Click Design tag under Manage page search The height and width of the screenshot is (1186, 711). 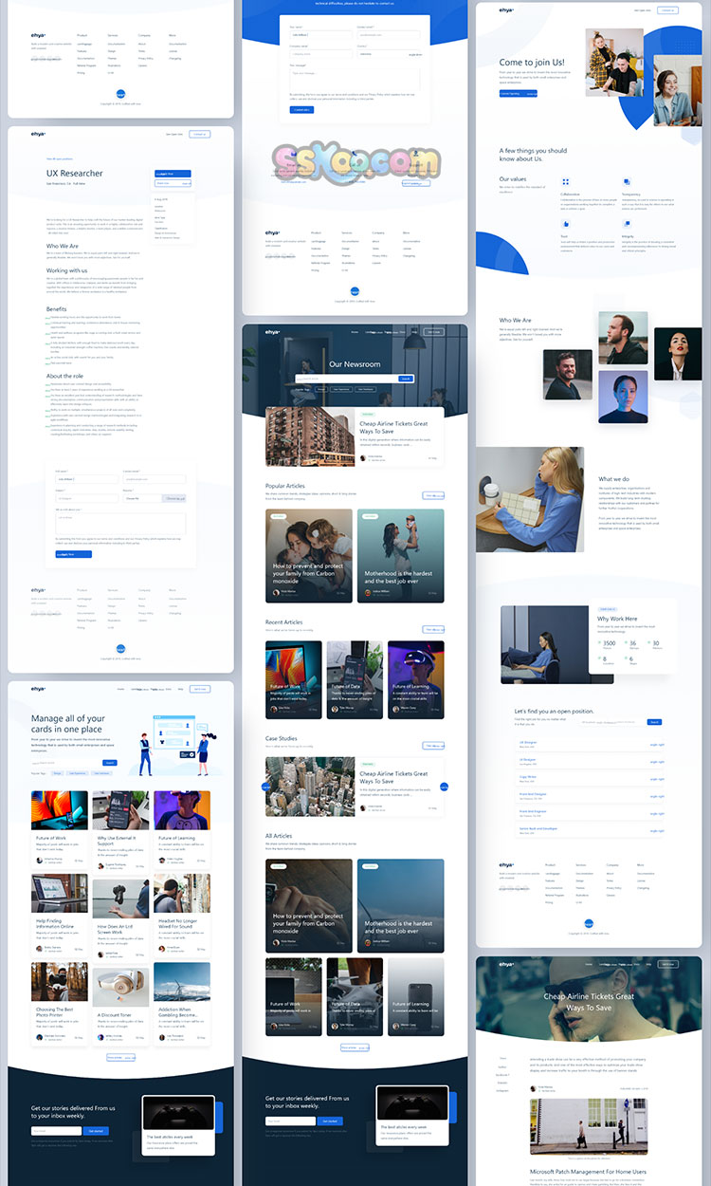tap(59, 773)
